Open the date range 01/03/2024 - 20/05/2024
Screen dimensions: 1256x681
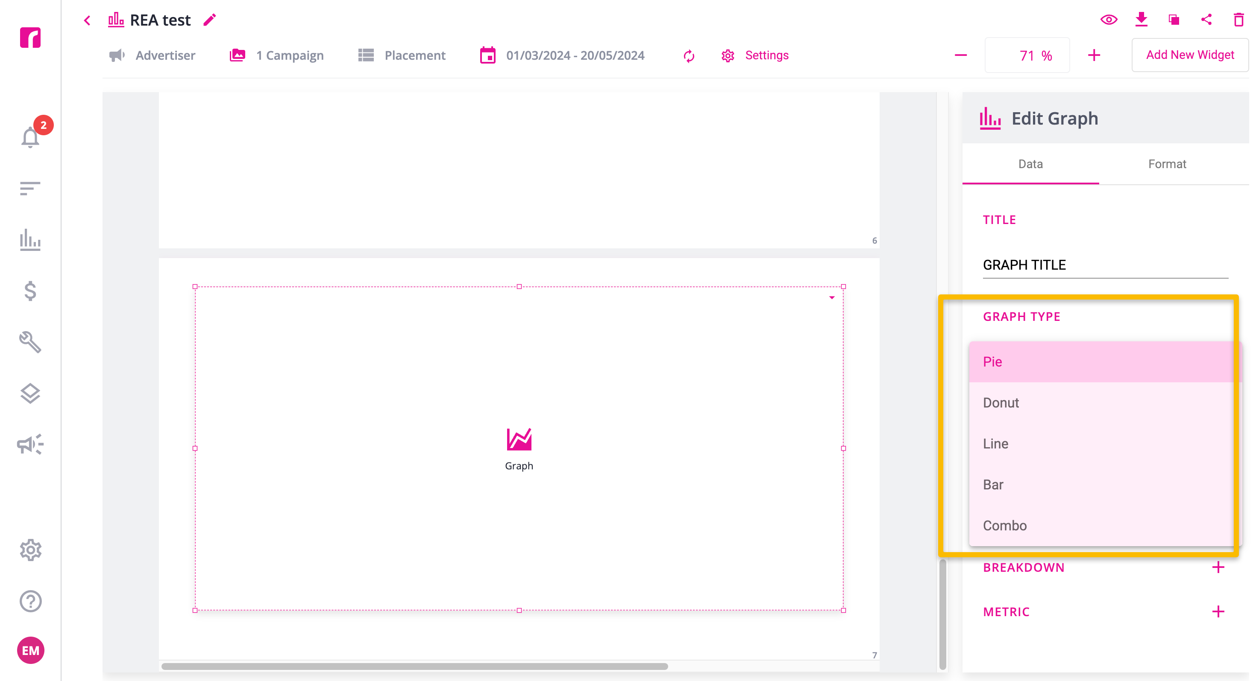[562, 55]
